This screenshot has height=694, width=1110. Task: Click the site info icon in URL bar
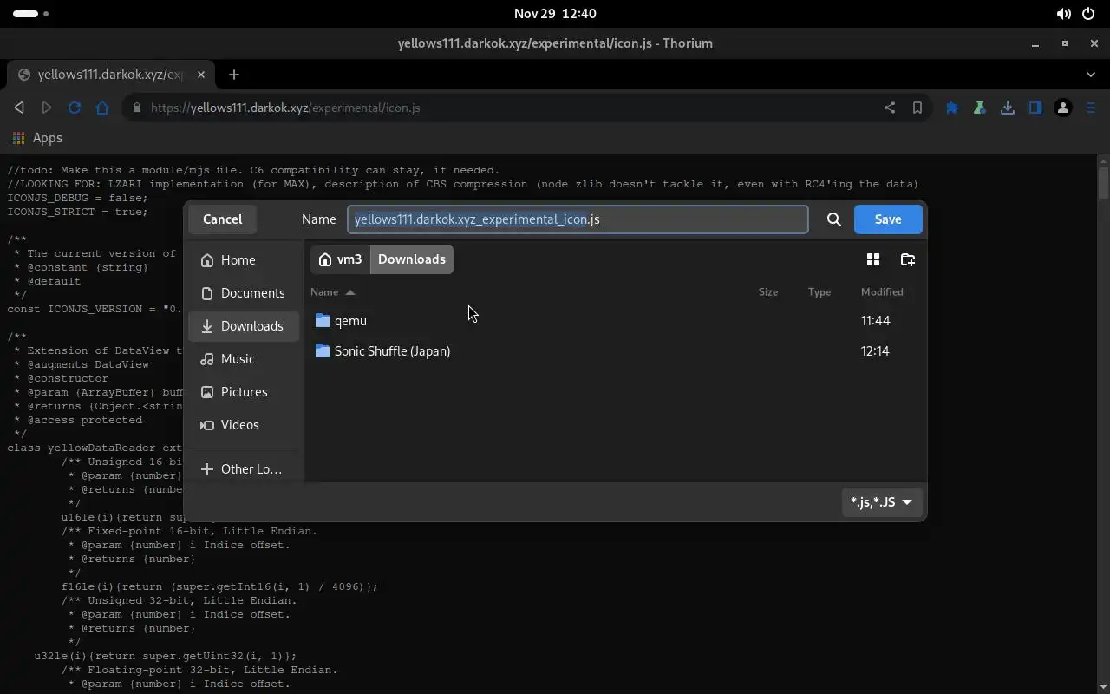pos(135,108)
